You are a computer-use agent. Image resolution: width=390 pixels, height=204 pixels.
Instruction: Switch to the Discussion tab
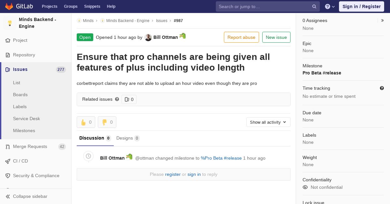point(95,138)
